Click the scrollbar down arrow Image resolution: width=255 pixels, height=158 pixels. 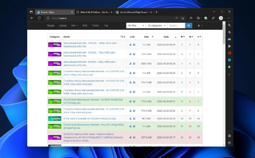[224, 145]
